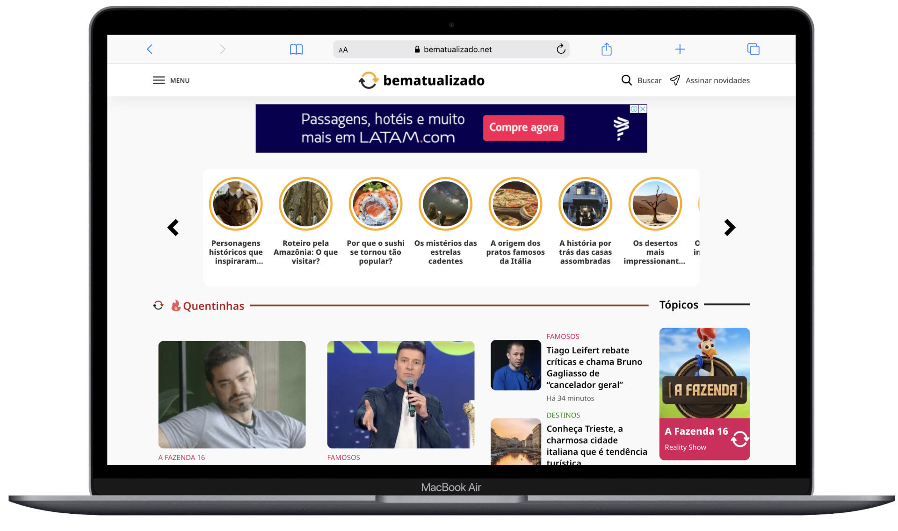Viewport: 898px width, 531px height.
Task: Refresh Quentinhas with the reload icon
Action: (158, 306)
